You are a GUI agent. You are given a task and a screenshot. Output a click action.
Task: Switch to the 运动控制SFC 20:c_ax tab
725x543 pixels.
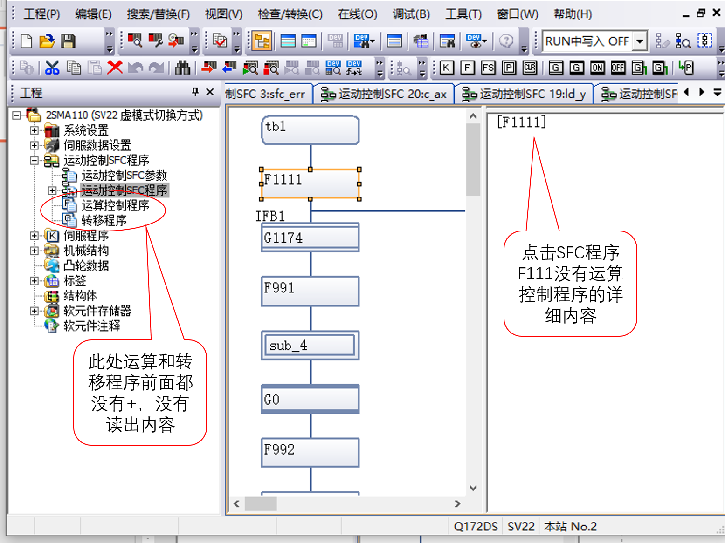point(385,94)
